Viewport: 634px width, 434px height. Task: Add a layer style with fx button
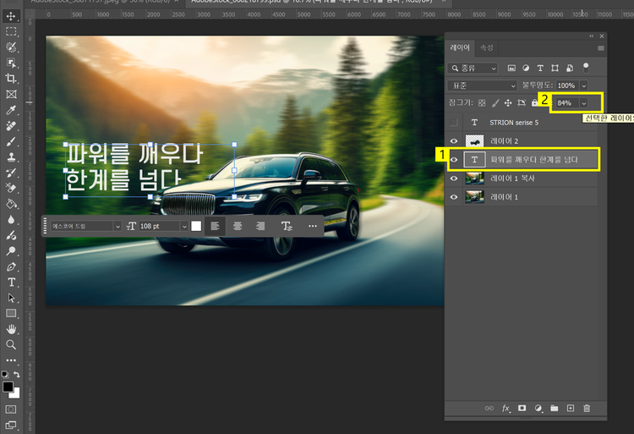point(506,409)
